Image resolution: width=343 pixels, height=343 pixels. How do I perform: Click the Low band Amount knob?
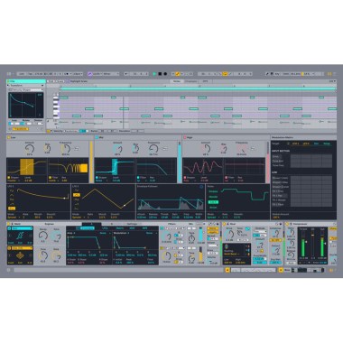tap(30, 149)
